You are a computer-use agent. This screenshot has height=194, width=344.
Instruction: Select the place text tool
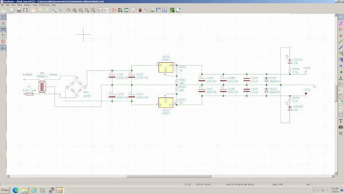[x=341, y=121]
